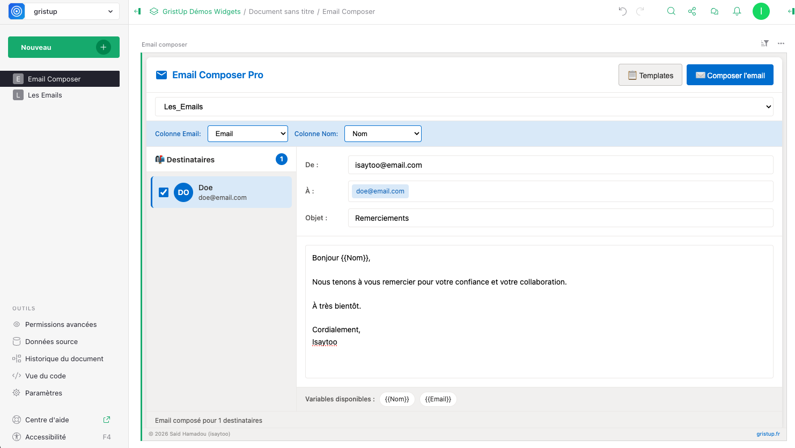Screen dimensions: 795x448
Task: Click the green user avatar
Action: click(761, 11)
